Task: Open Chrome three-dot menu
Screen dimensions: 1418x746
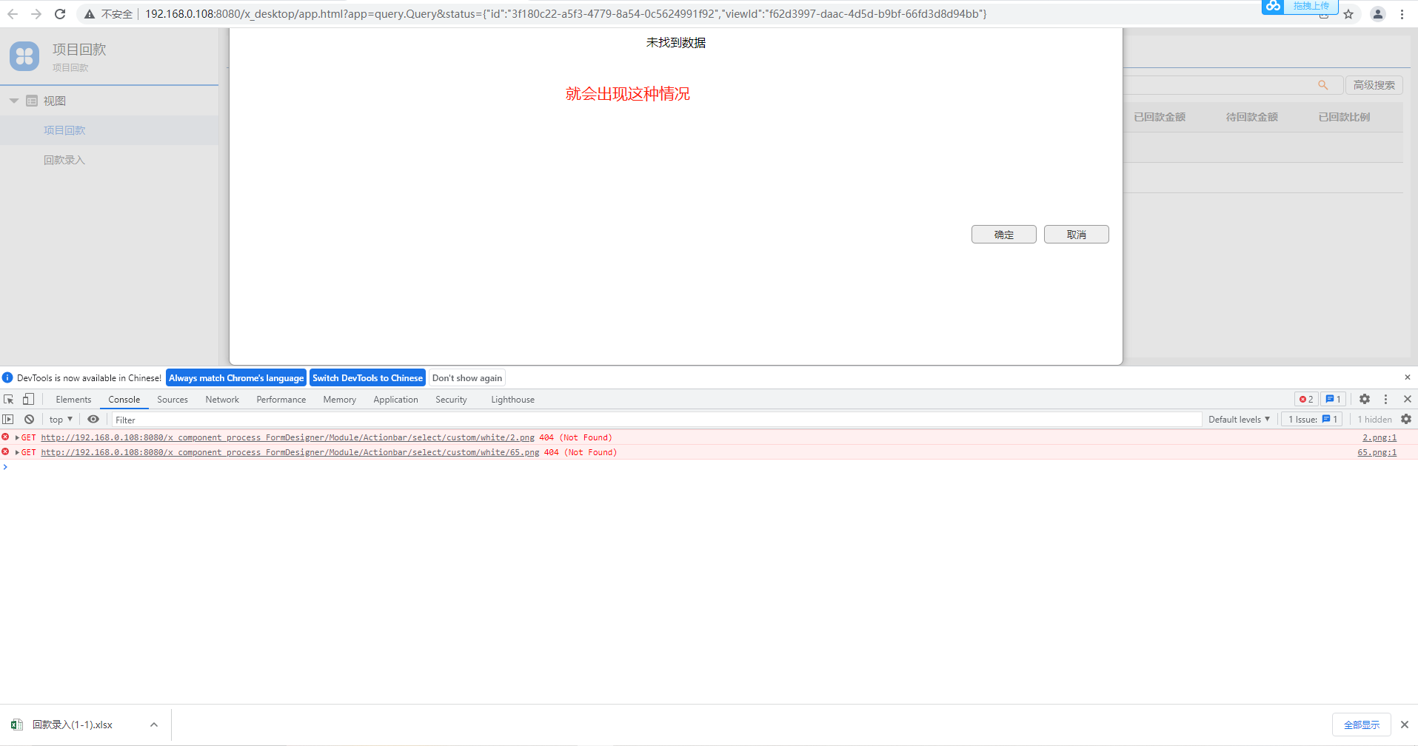Action: coord(1402,14)
